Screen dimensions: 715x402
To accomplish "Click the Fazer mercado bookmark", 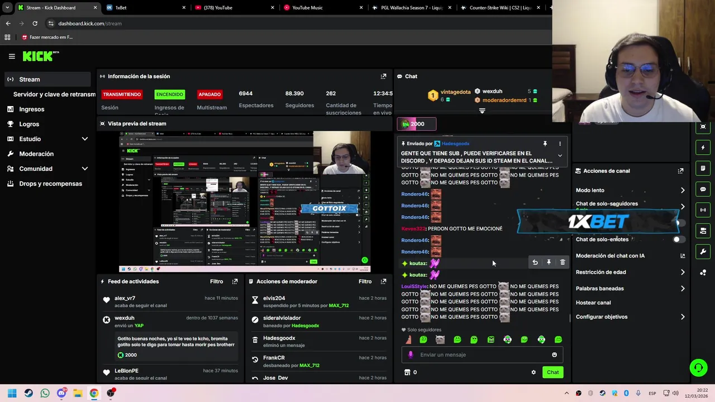I will tap(47, 37).
